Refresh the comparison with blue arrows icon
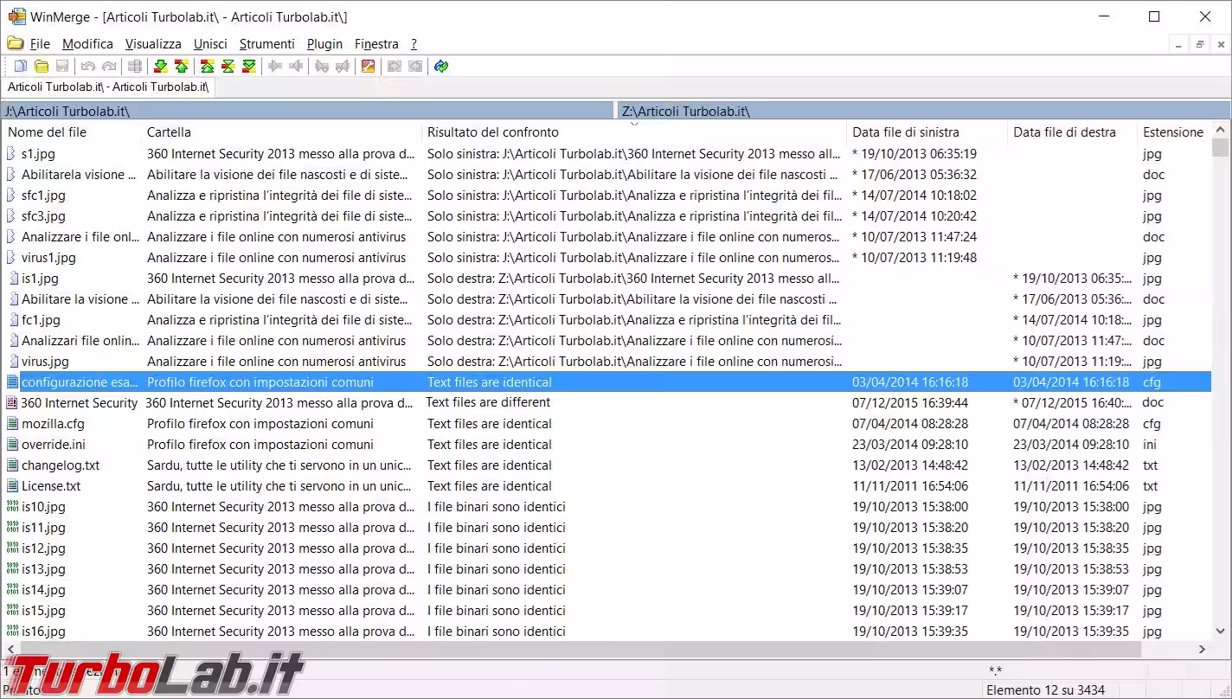 coord(441,67)
